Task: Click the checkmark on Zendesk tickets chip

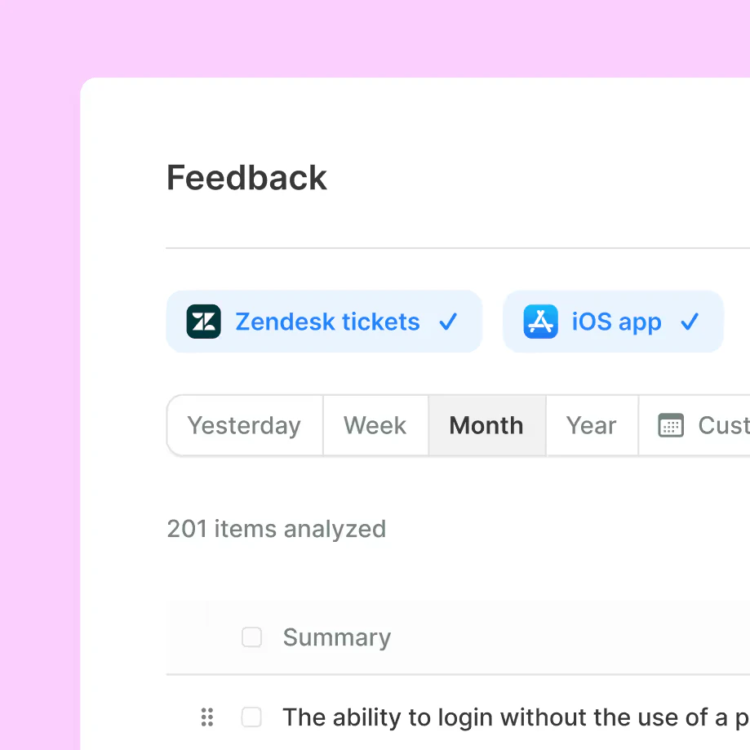Action: pyautogui.click(x=448, y=322)
